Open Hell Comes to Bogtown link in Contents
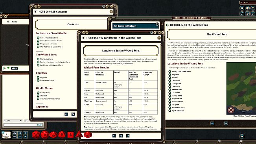The width and height of the screenshot is (256, 144). [x=49, y=38]
